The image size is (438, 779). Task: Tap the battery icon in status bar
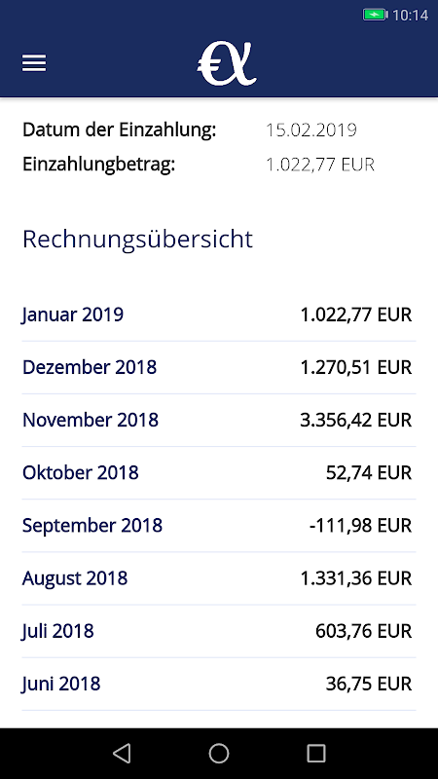tap(376, 15)
